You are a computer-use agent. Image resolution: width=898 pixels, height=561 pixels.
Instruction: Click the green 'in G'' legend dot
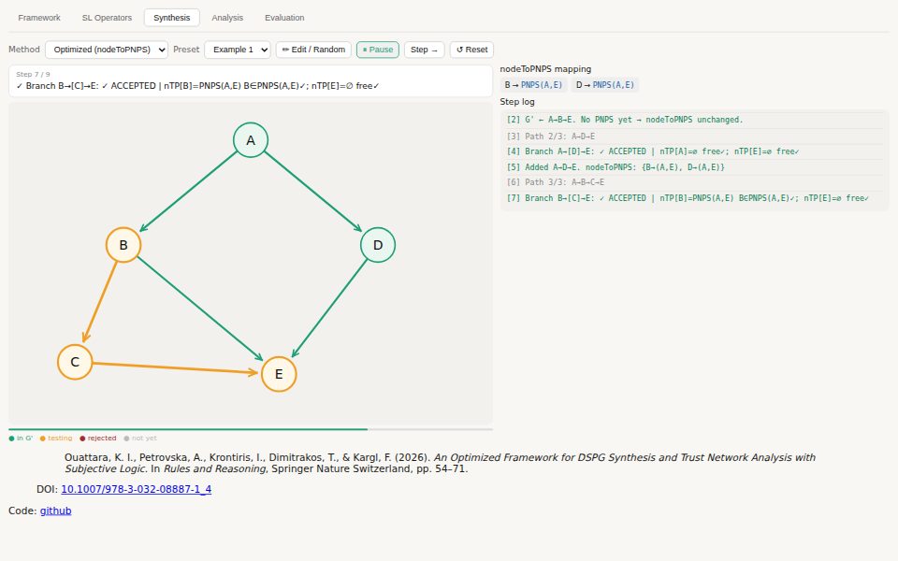click(11, 439)
